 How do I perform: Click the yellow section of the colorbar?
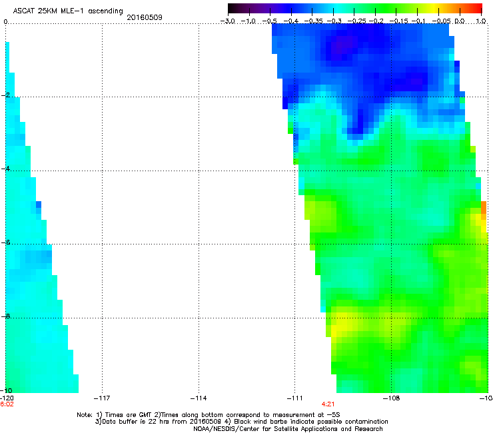(435, 9)
